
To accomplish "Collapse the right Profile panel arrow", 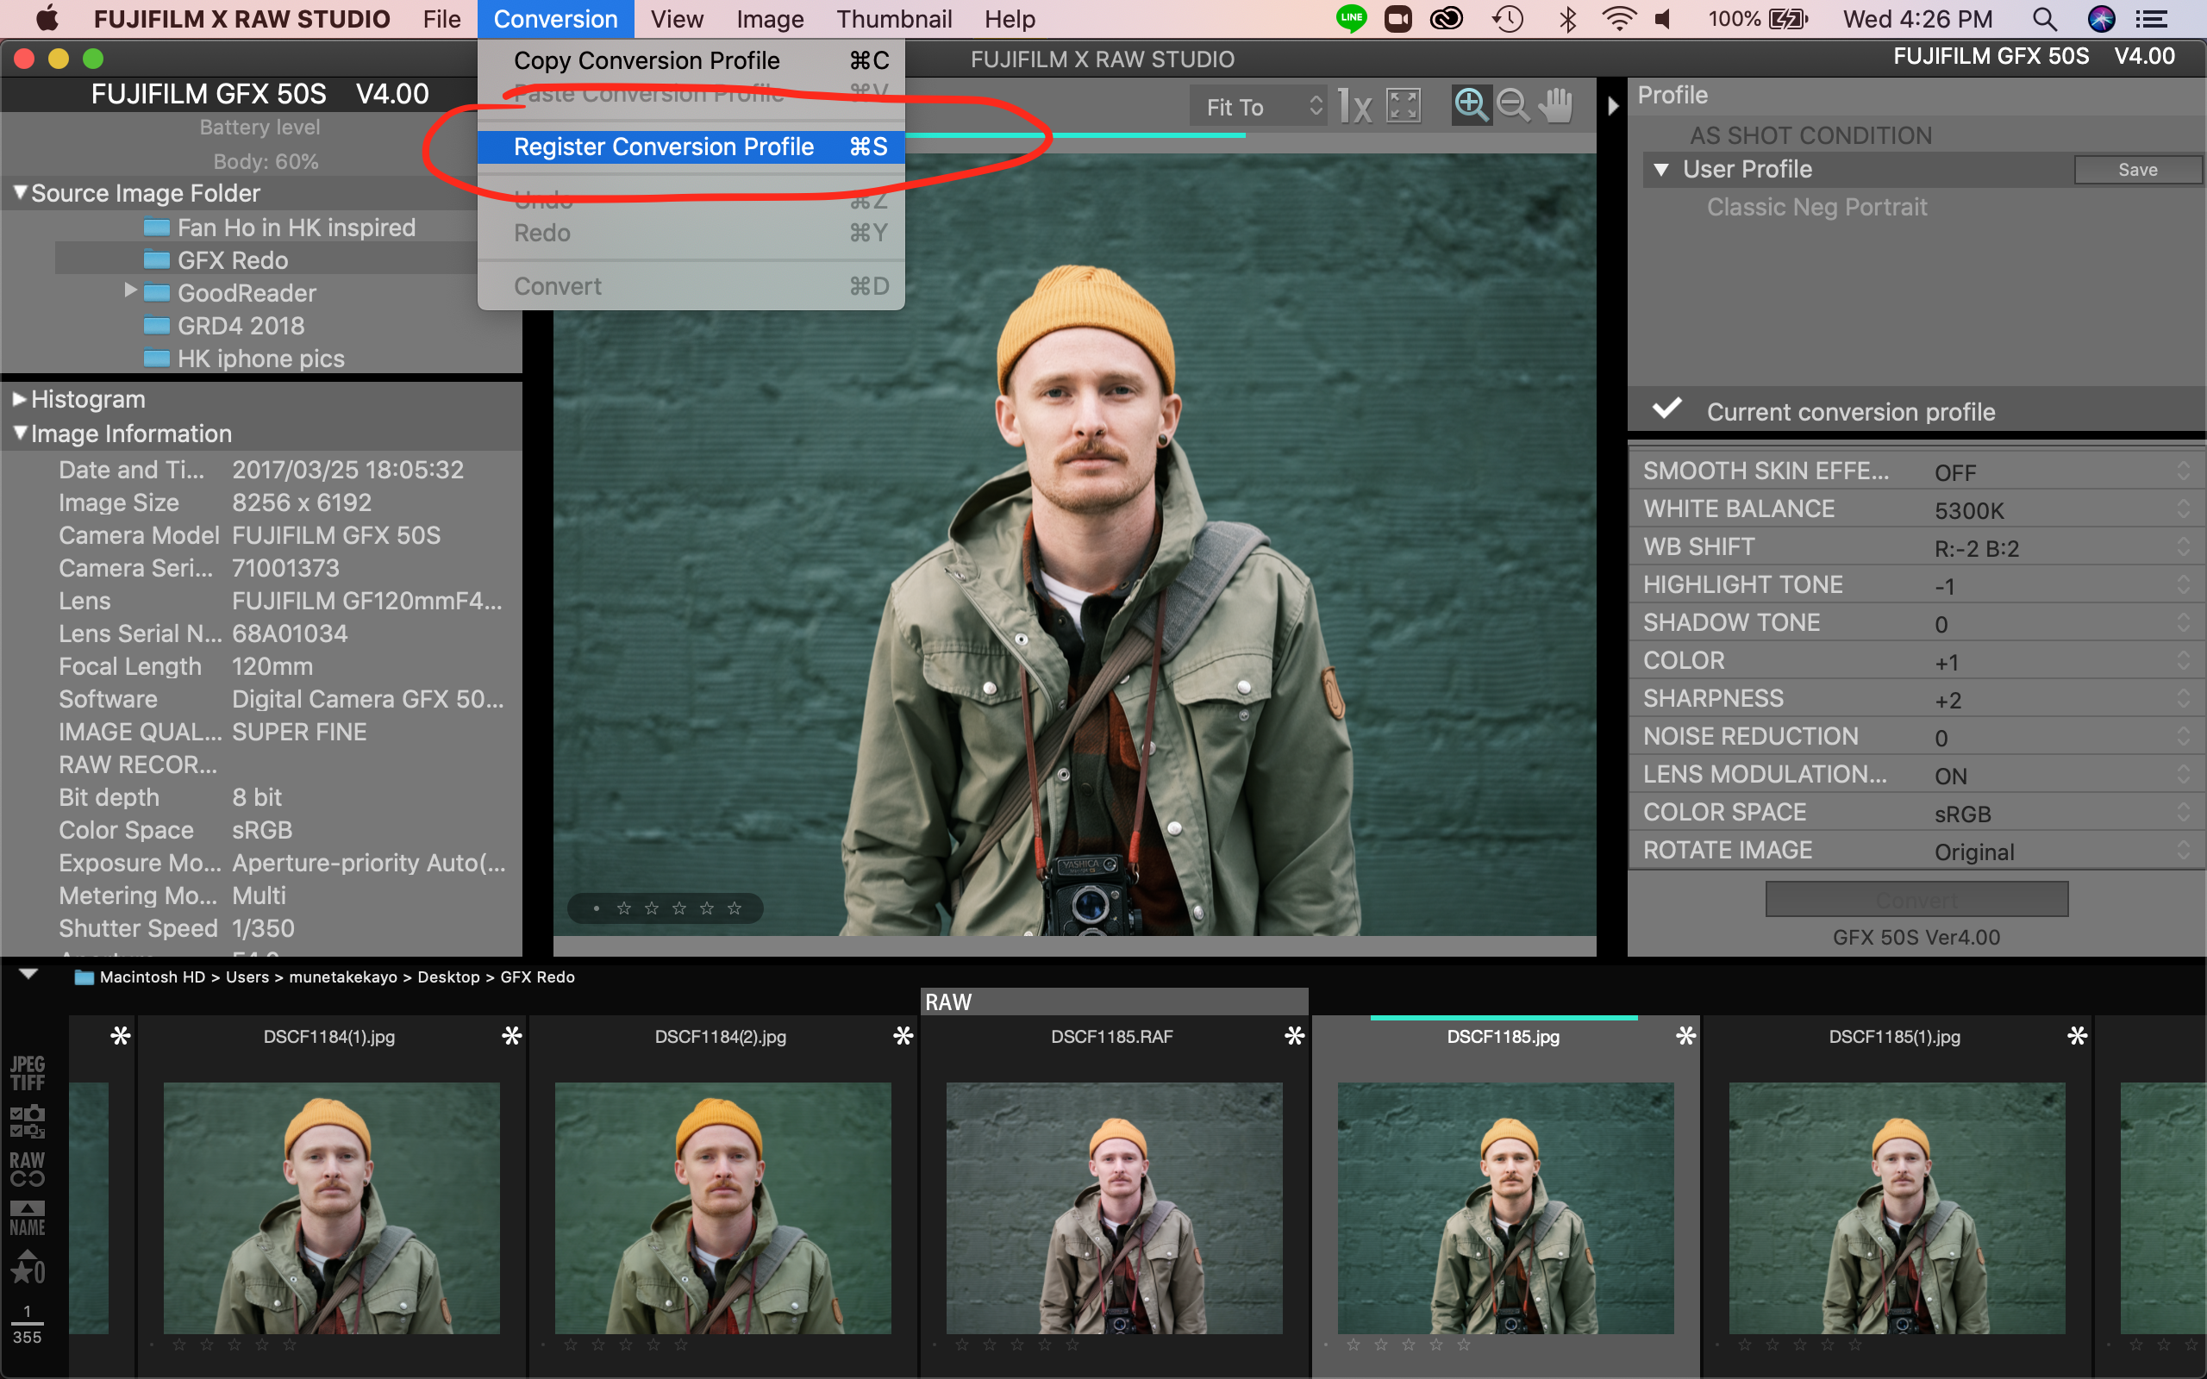I will point(1612,106).
